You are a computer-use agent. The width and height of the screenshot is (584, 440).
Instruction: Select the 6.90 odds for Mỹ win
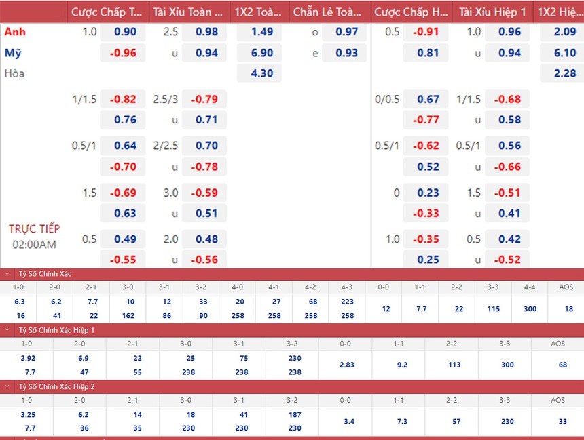[x=261, y=53]
